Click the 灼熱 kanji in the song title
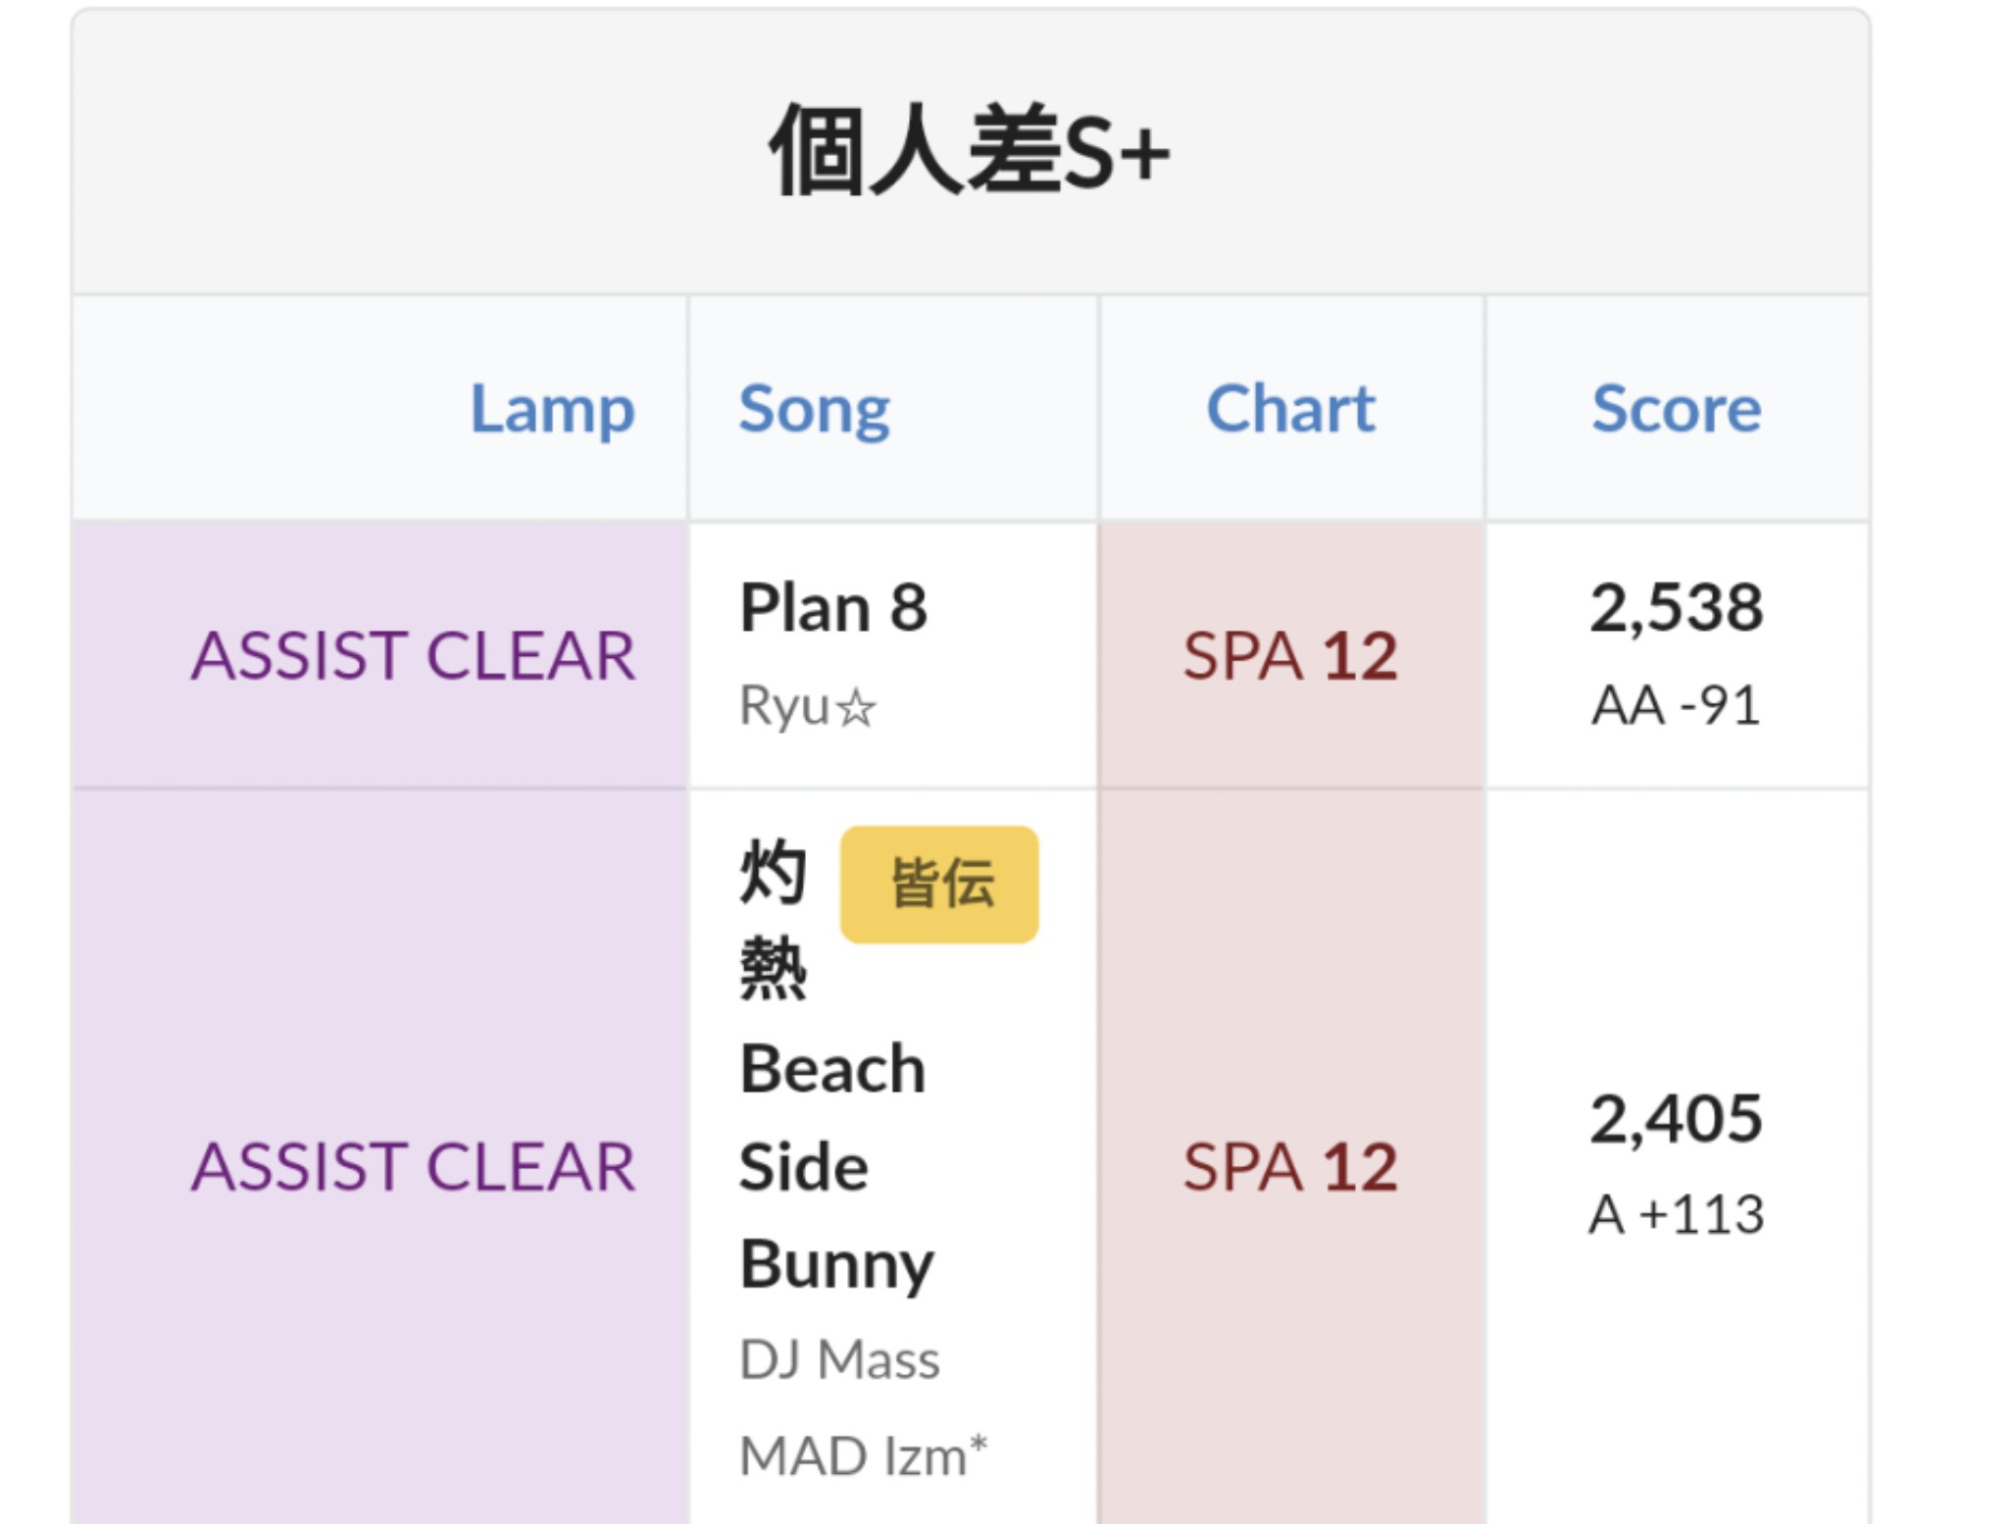 pos(773,917)
